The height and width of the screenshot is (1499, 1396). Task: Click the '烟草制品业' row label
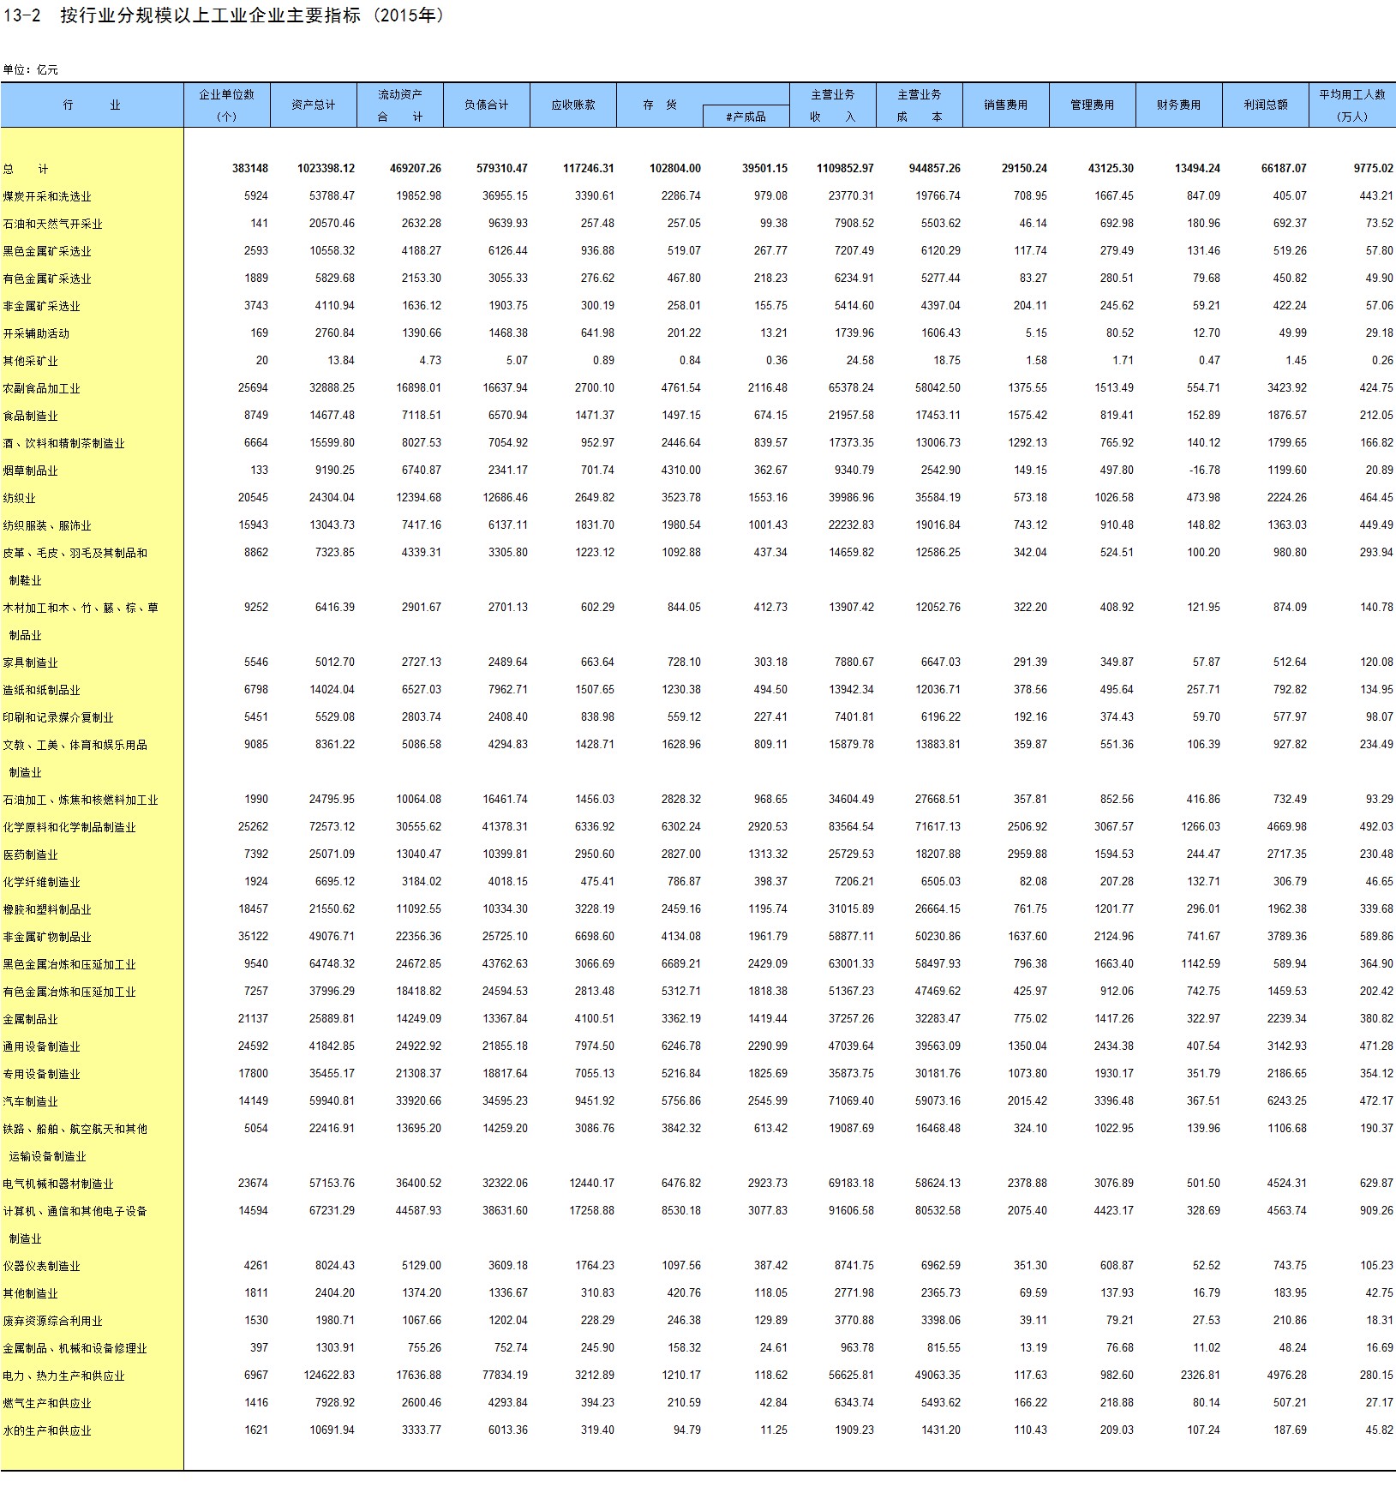coord(31,471)
